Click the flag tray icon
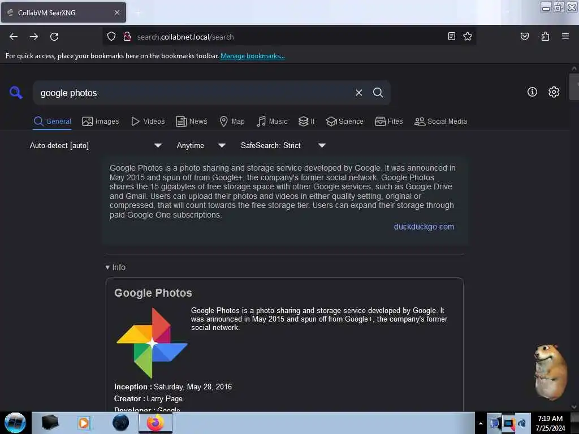This screenshot has height=434, width=579. click(494, 423)
